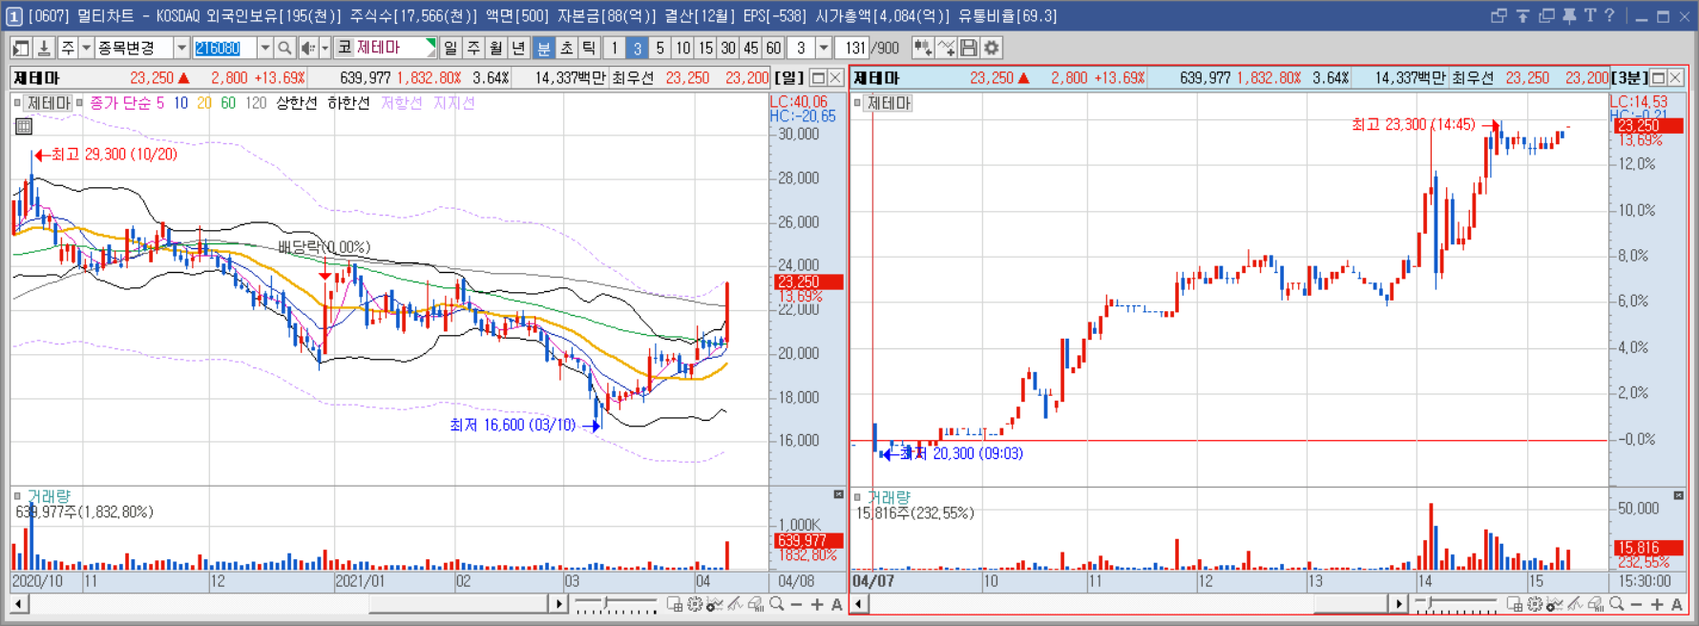Zoom out with minus on daily chart
The height and width of the screenshot is (626, 1699).
click(x=797, y=604)
